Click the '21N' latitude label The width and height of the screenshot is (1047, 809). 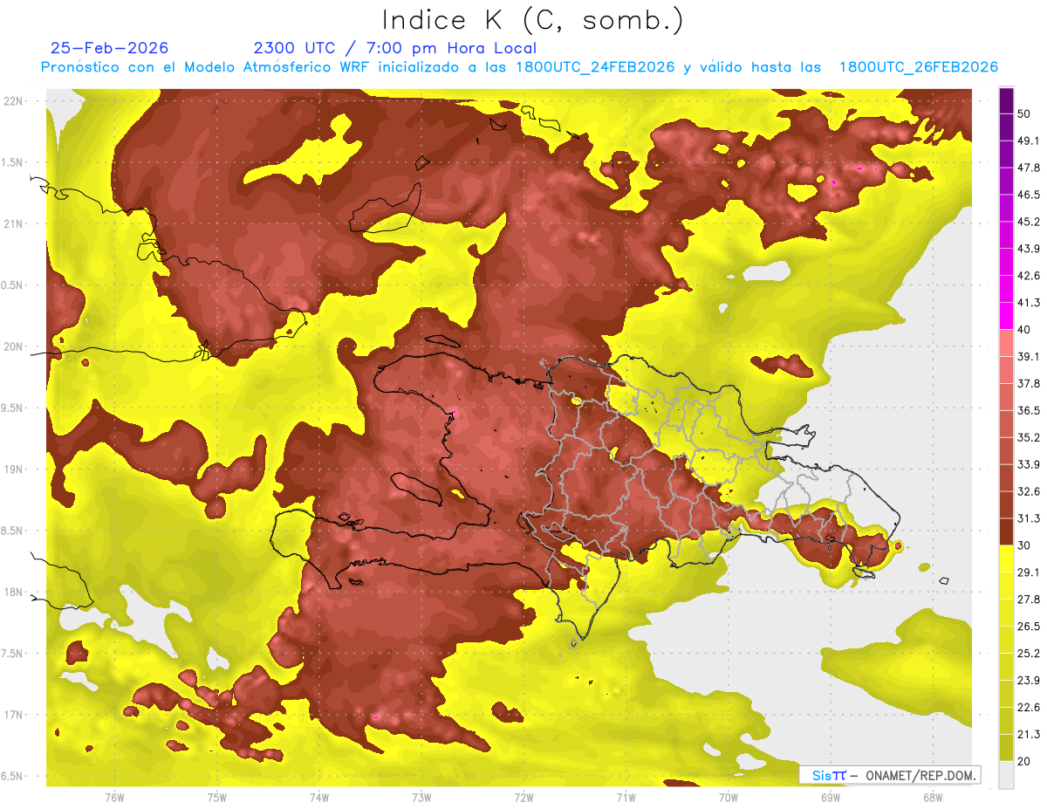point(12,223)
